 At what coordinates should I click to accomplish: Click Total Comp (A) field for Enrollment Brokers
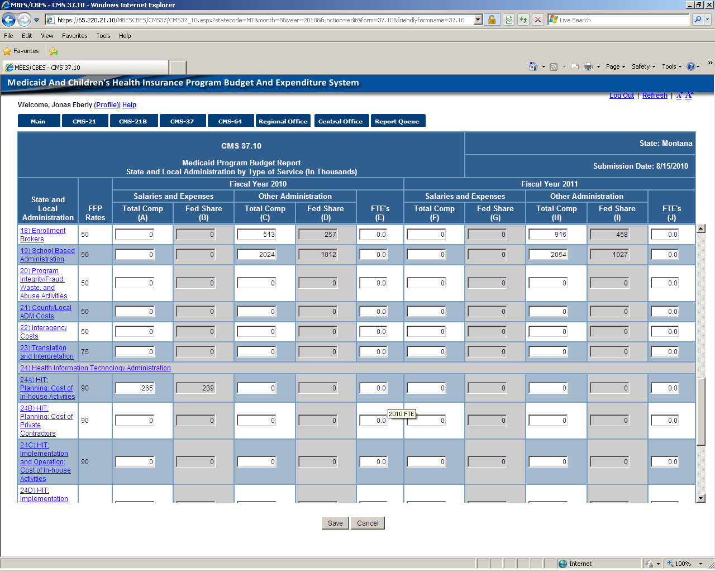click(x=135, y=235)
